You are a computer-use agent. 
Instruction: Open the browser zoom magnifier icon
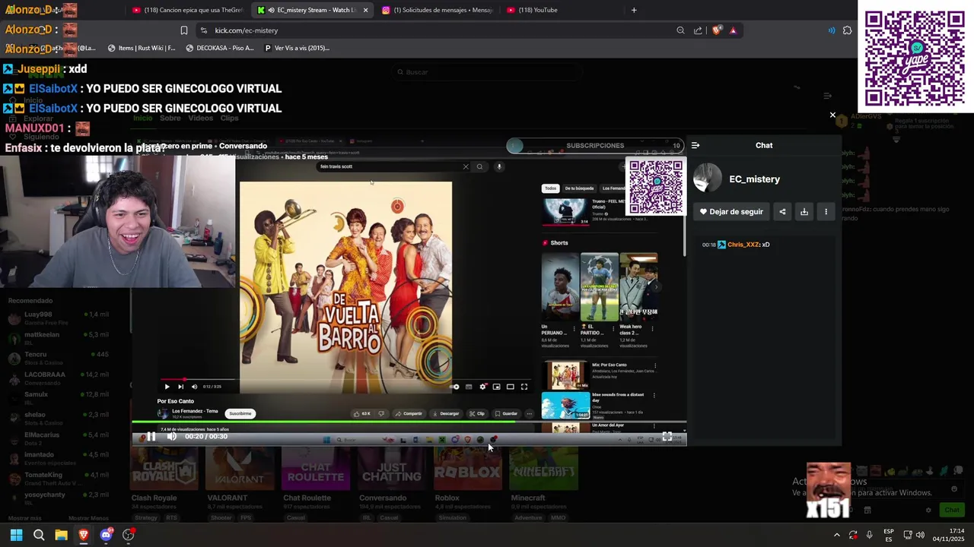tap(680, 30)
